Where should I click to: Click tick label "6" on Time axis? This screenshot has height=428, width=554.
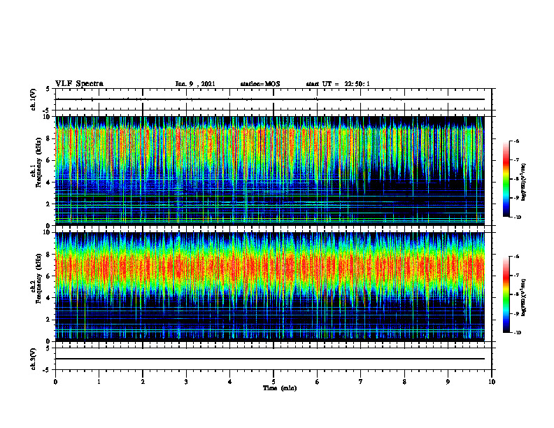318,382
